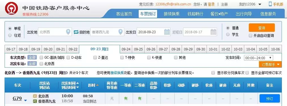Click the G79 train number link
Screen dimensions: 287x106
(x=17, y=98)
